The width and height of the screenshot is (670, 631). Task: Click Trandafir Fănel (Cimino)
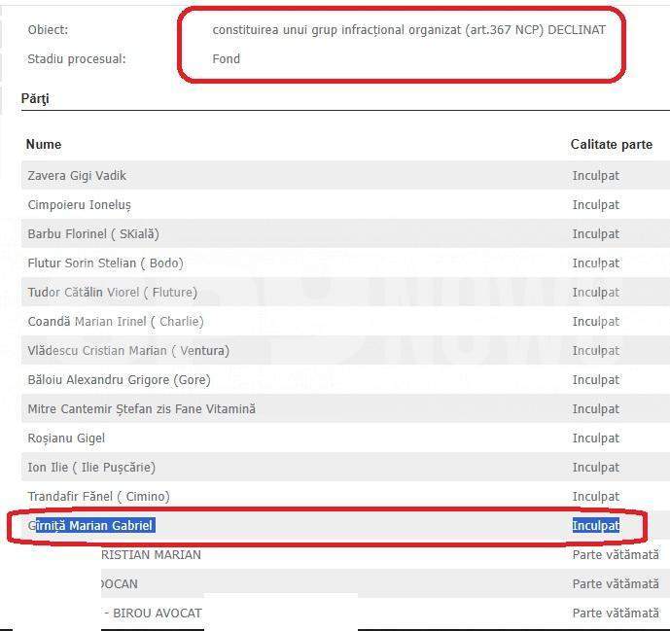98,497
